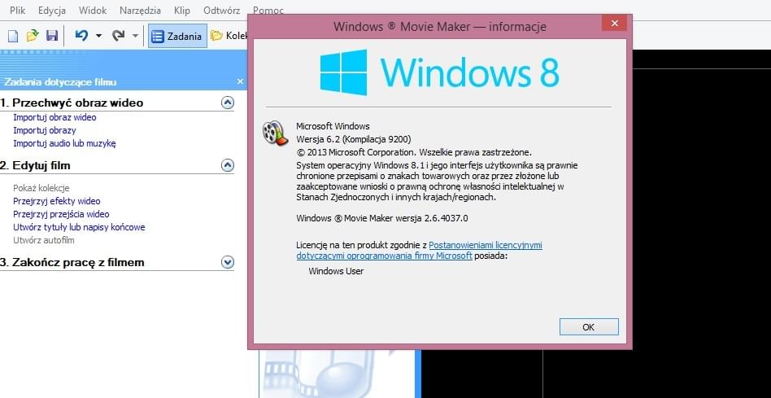Click Utwórz tytuły lub napisy końcowe
This screenshot has height=398, width=771.
coord(79,227)
